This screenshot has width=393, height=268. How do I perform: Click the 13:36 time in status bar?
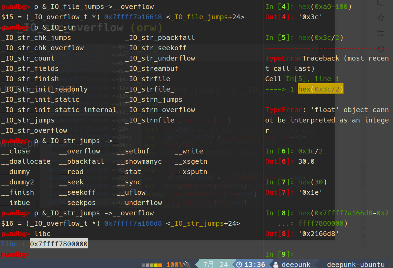(255, 265)
